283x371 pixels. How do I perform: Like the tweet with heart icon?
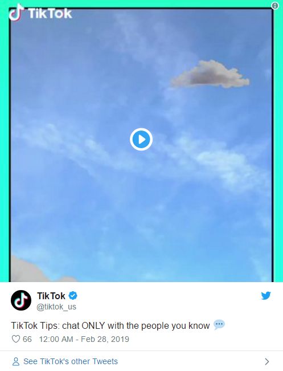click(x=16, y=339)
